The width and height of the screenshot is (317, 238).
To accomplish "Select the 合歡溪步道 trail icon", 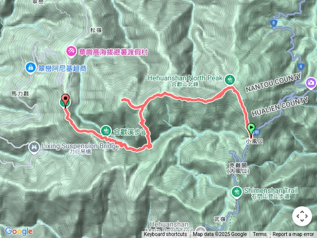I will tap(106, 131).
